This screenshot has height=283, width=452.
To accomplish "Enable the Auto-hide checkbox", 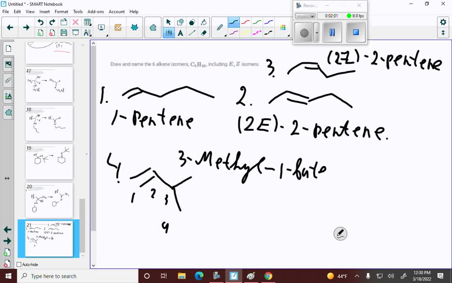I will coord(19,264).
